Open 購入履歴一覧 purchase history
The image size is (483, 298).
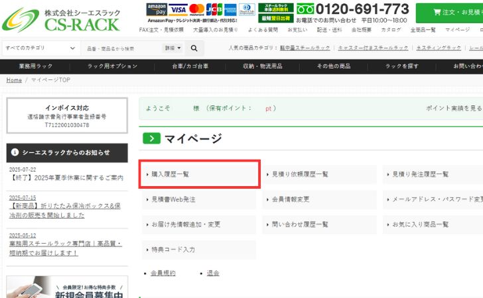click(199, 174)
